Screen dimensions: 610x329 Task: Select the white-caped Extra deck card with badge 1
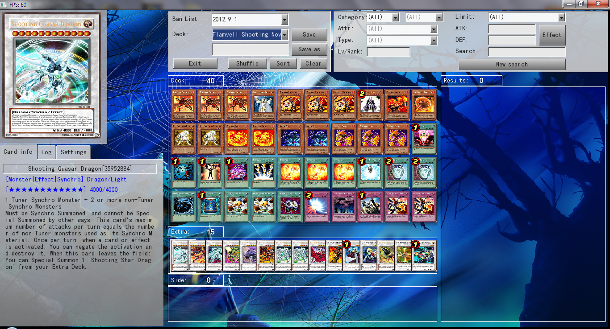[x=351, y=256]
